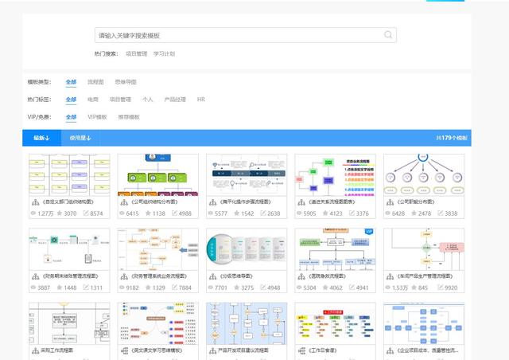Click flowchart icon beside 分级思维导图
Viewport: 509px width, 360px height.
point(212,276)
